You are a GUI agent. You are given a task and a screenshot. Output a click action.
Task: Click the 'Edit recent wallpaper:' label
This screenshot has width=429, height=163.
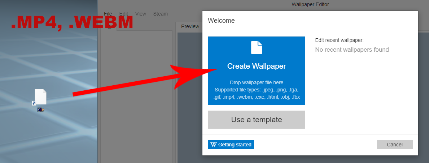pyautogui.click(x=339, y=40)
